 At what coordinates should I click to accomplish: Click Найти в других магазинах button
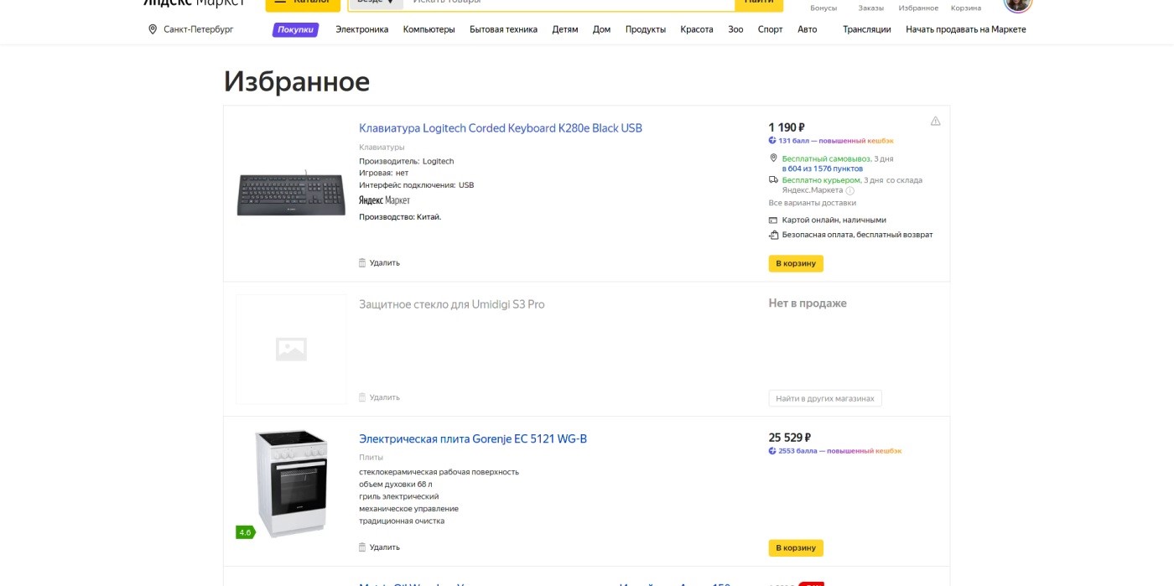tap(825, 398)
